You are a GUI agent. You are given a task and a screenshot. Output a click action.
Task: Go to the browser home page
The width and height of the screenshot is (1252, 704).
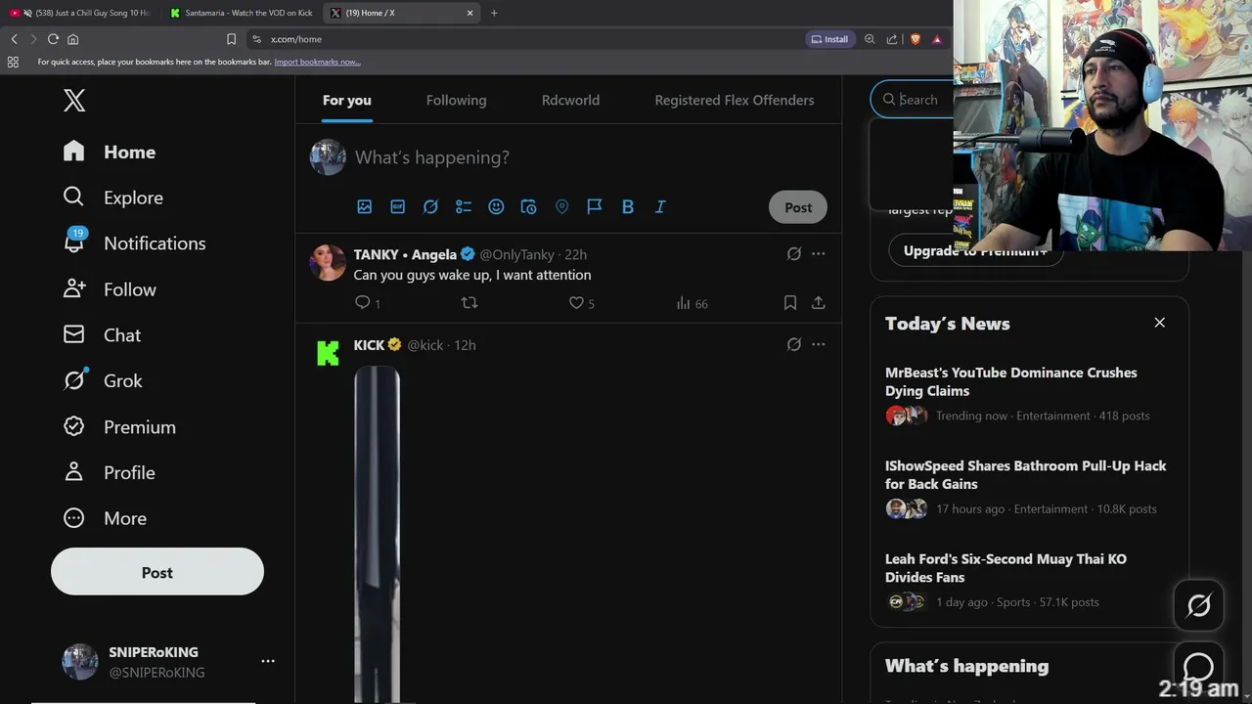(x=72, y=39)
